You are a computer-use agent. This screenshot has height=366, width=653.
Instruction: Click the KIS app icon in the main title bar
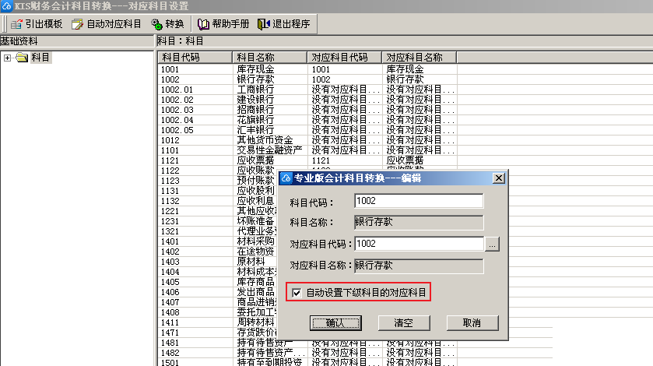[7, 5]
